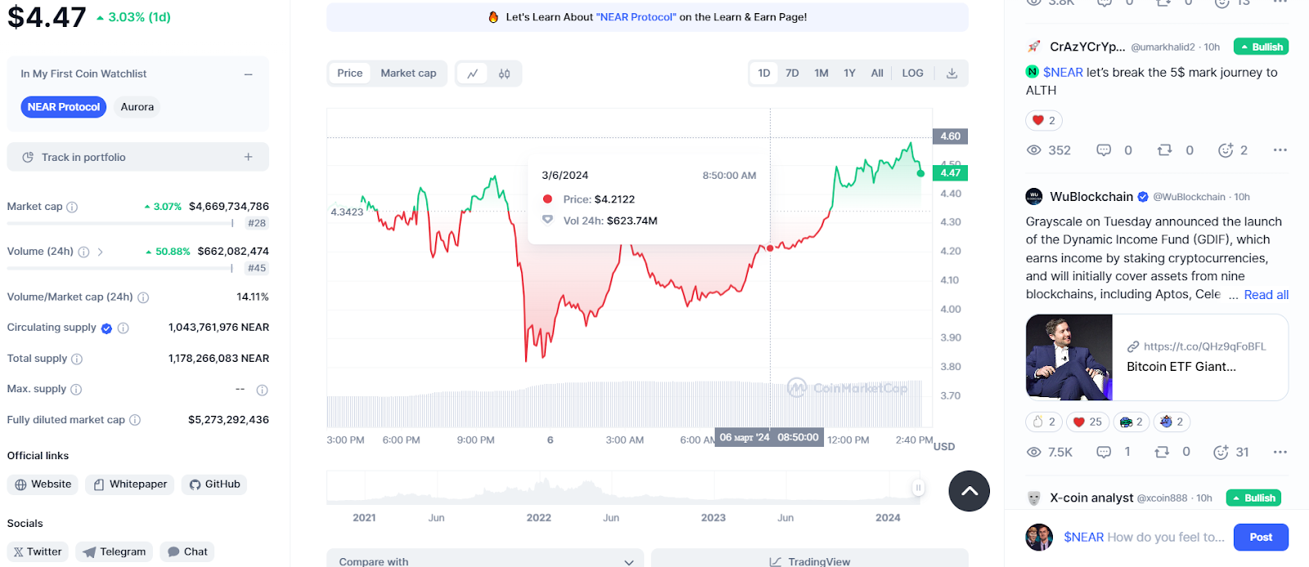Screen dimensions: 1309x567
Task: Open Volume/Market cap (24h) info icon
Action: [x=143, y=297]
